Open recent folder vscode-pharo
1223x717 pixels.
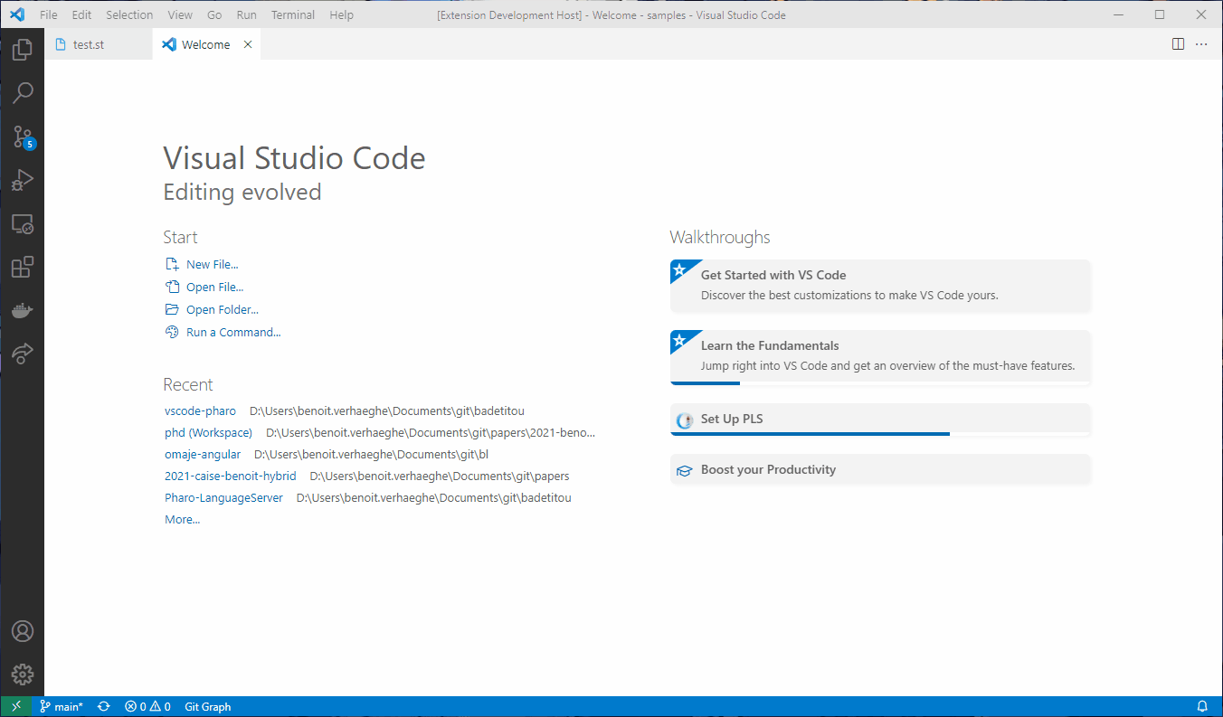200,411
